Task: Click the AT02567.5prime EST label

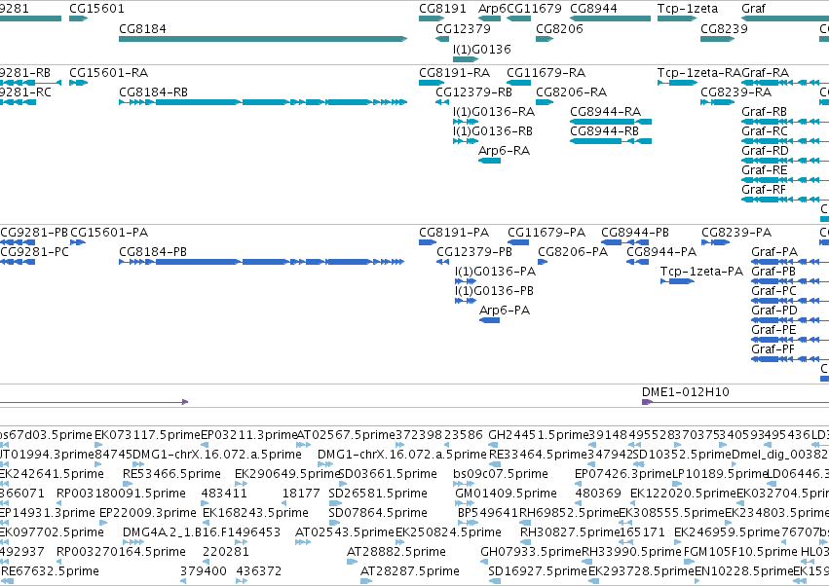Action: (346, 434)
